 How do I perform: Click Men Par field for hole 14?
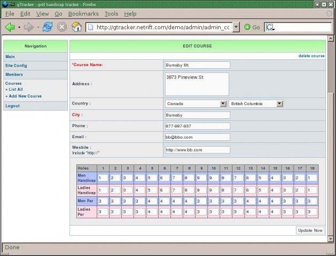coord(263,201)
